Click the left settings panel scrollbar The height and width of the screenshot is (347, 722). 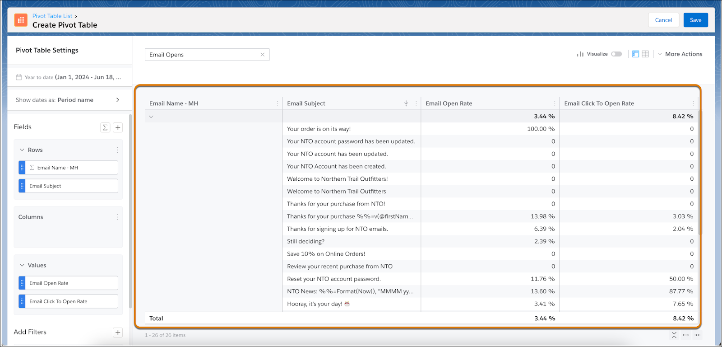tap(130, 212)
